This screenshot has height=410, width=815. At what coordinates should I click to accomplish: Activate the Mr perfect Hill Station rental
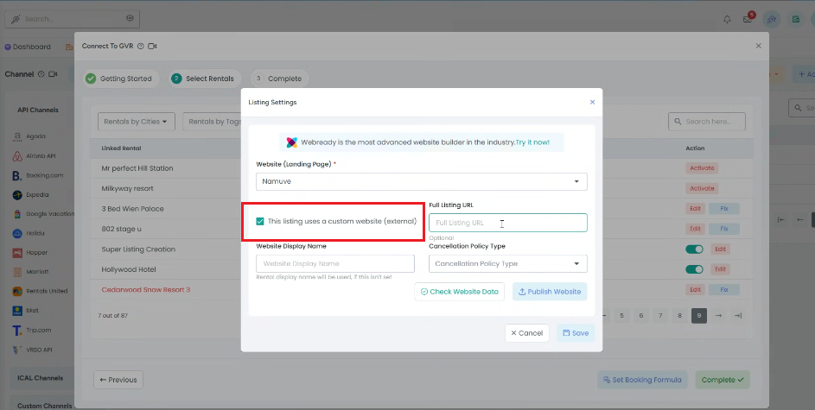point(702,168)
